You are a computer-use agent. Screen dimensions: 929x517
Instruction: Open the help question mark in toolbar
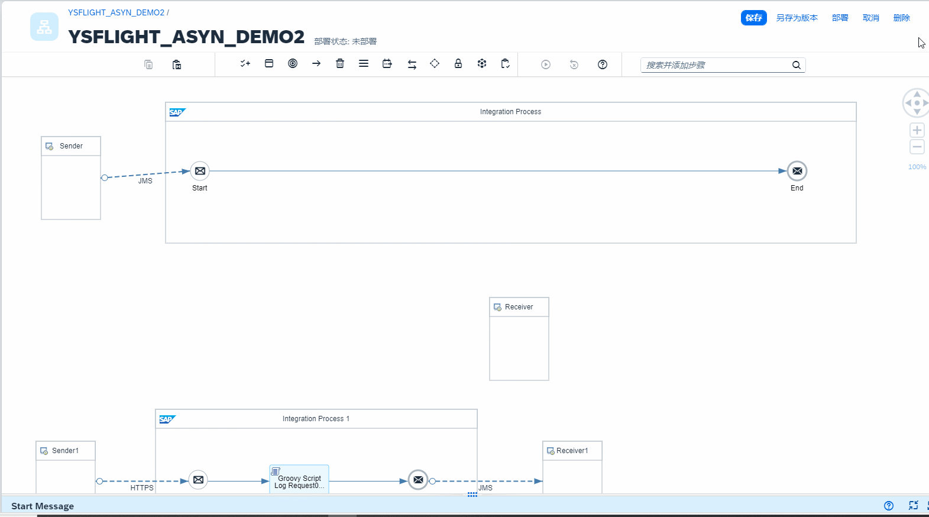(603, 64)
